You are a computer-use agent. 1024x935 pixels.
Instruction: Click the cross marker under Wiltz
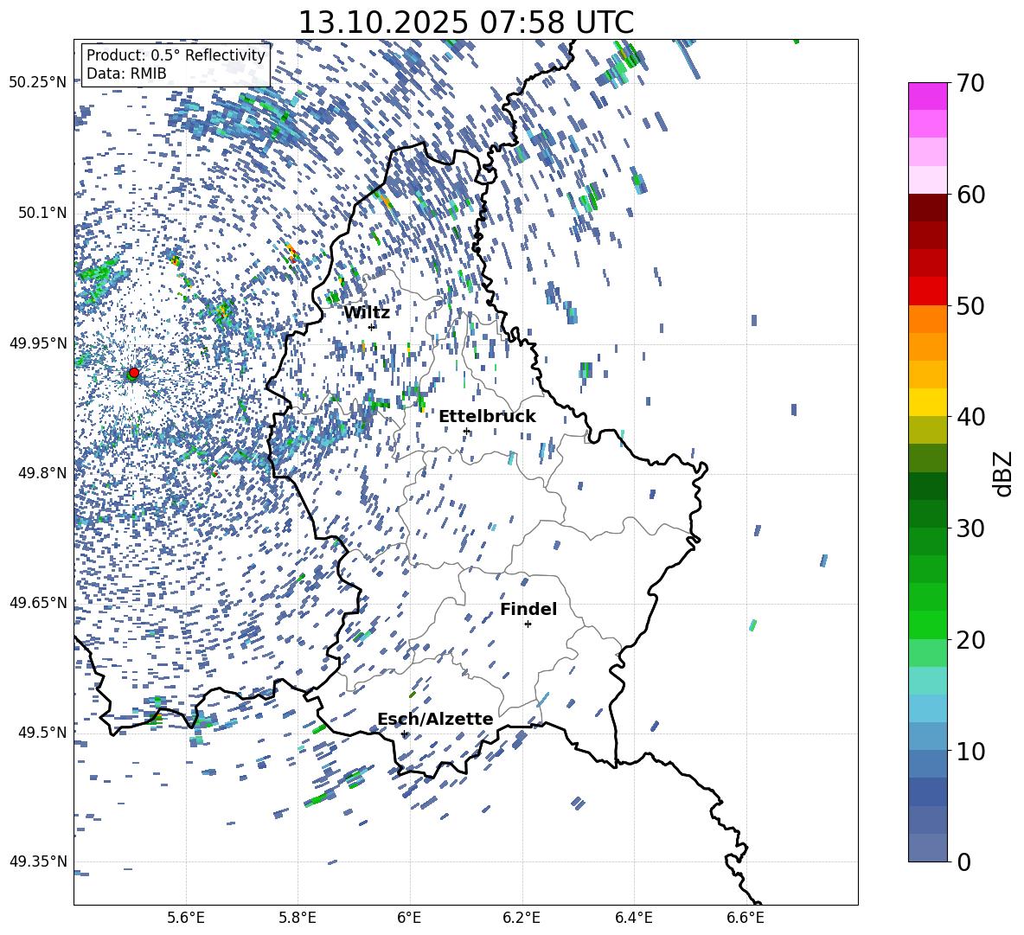coord(372,326)
